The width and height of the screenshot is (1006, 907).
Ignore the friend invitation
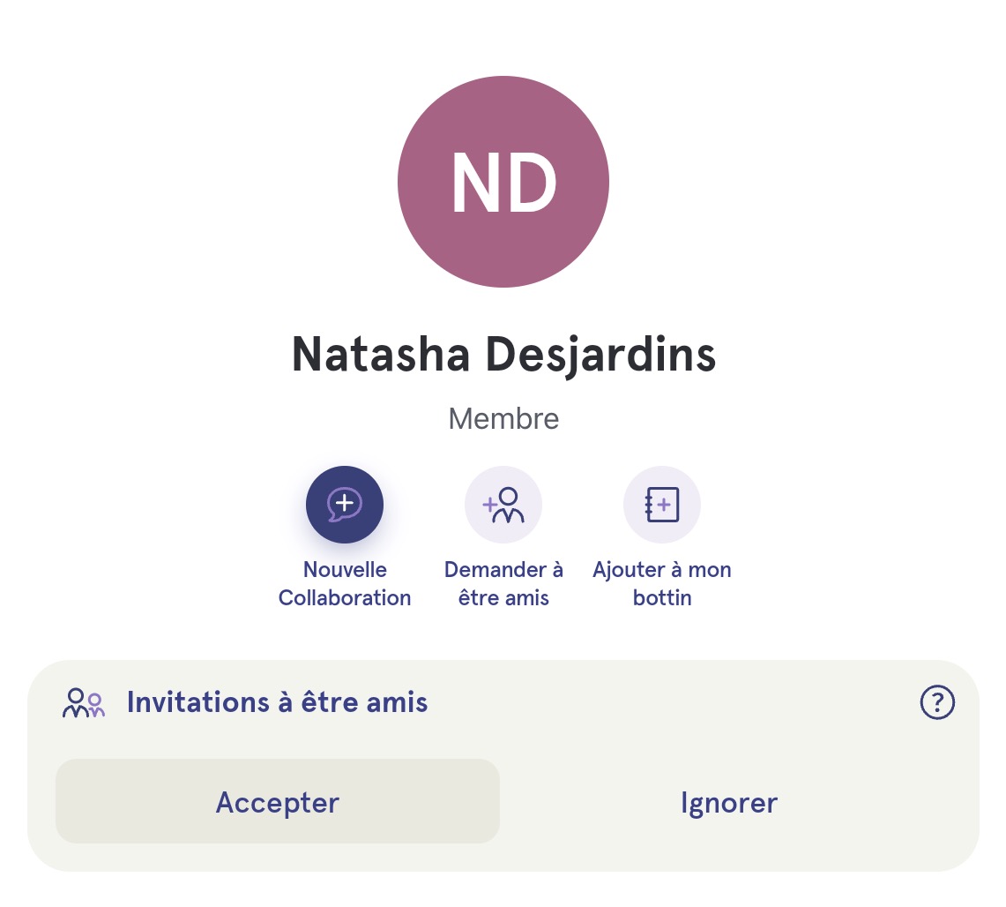click(x=729, y=802)
